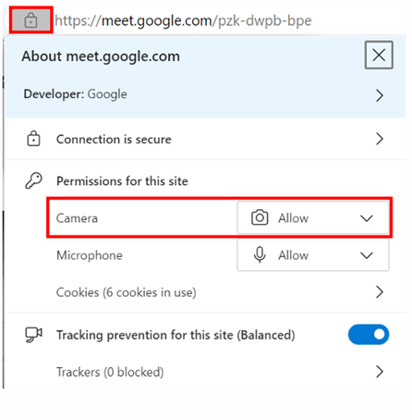Click the camera icon in permission dropdown
Image resolution: width=412 pixels, height=420 pixels.
[x=260, y=217]
